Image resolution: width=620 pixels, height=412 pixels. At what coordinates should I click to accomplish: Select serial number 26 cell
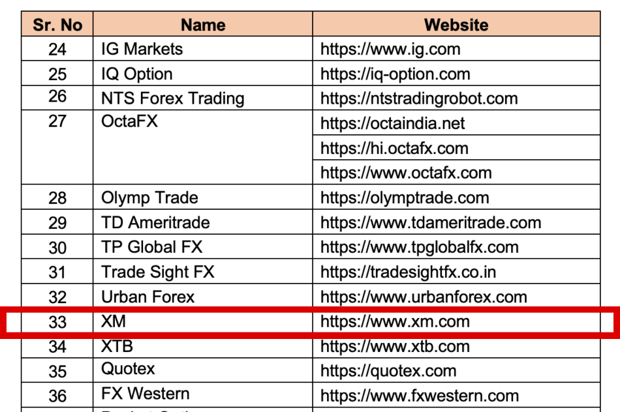click(x=57, y=98)
